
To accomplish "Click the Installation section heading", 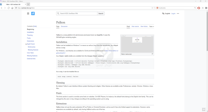I will [62, 42].
